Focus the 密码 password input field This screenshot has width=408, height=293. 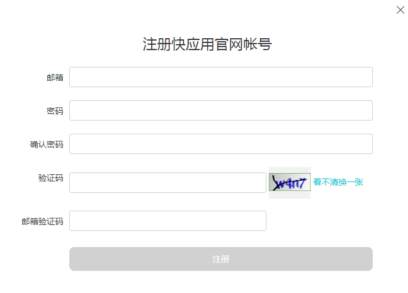[221, 110]
